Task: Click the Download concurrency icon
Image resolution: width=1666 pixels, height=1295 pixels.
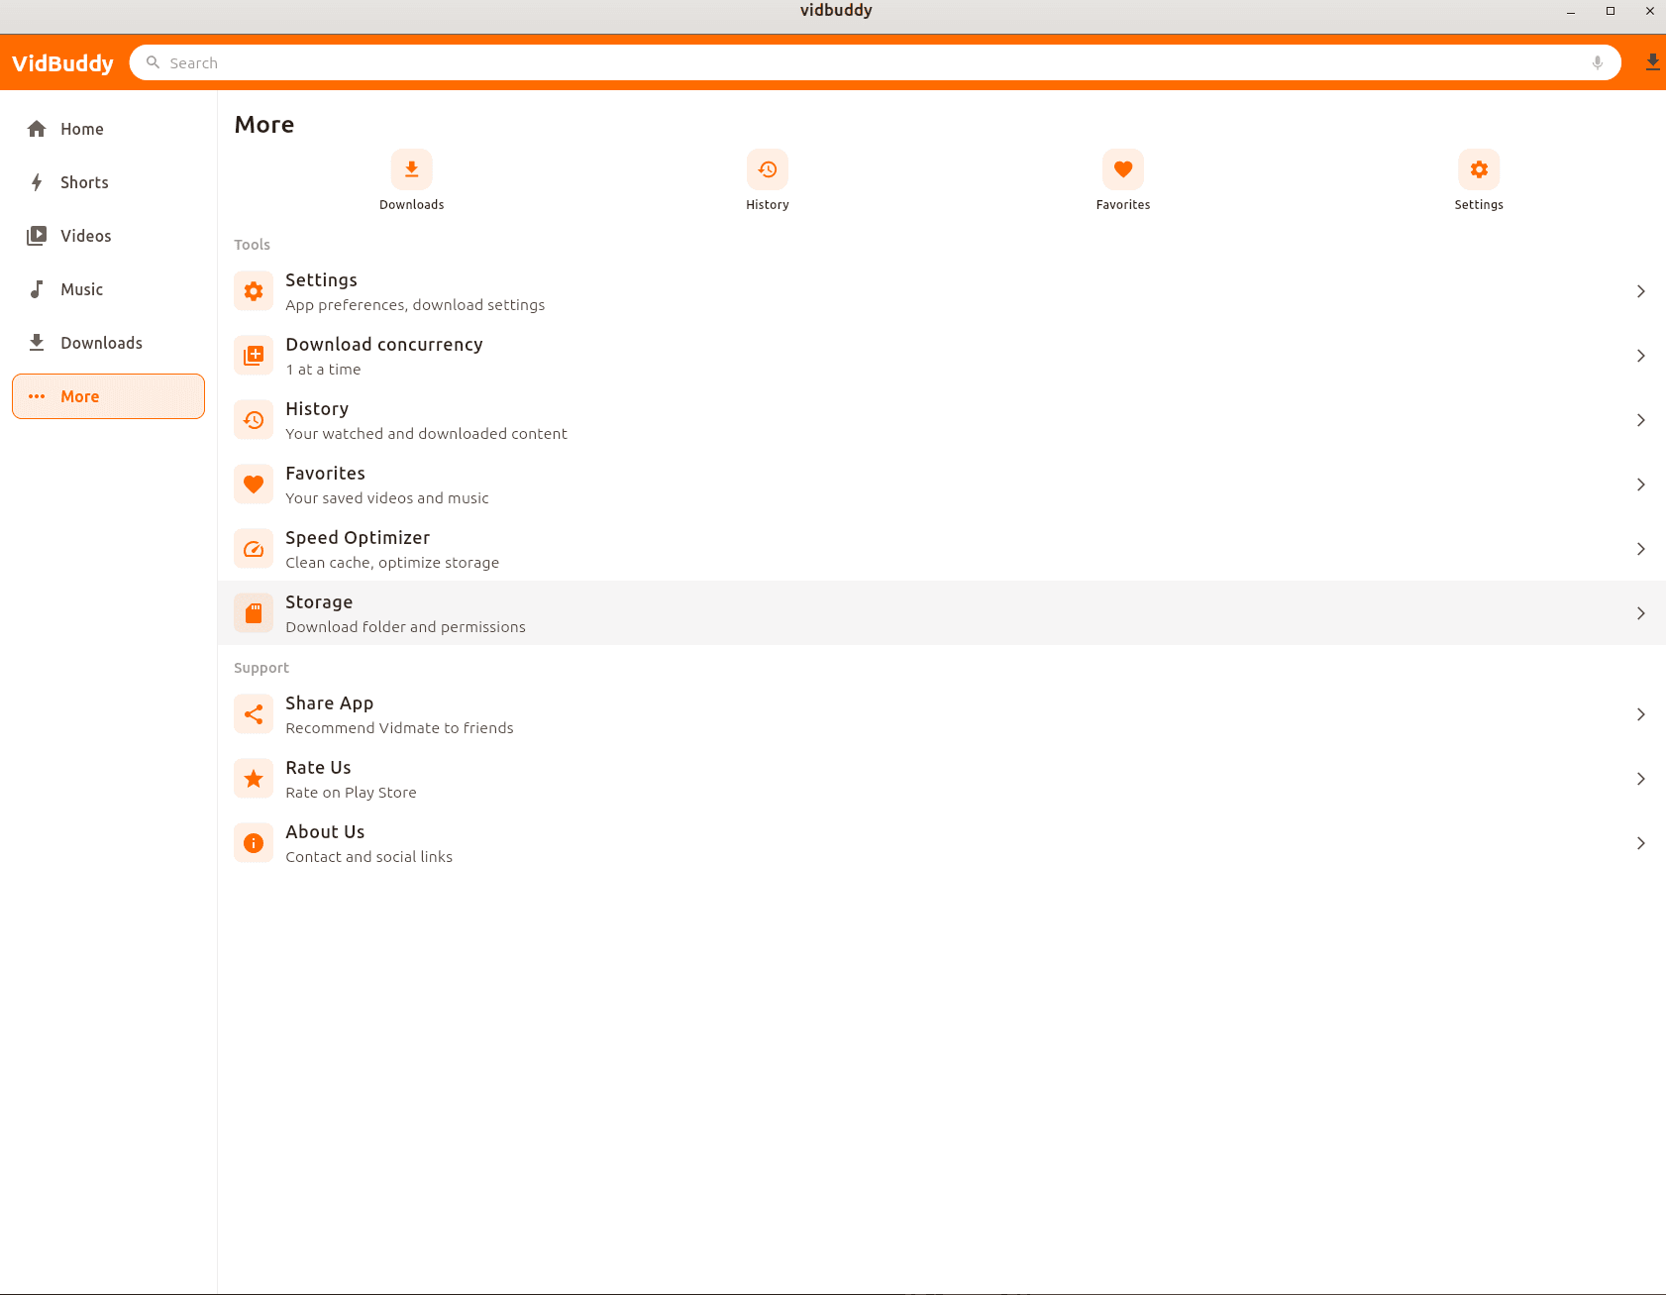Action: pos(254,356)
